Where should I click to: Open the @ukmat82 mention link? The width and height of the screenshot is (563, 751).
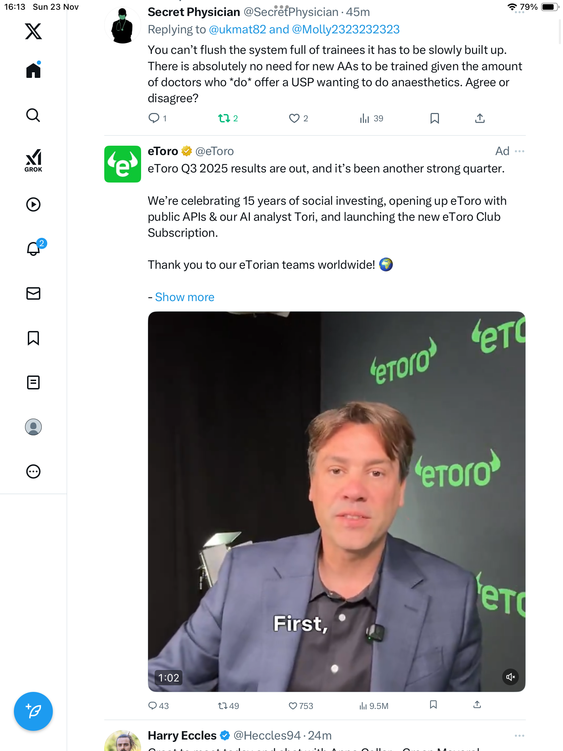pyautogui.click(x=237, y=30)
